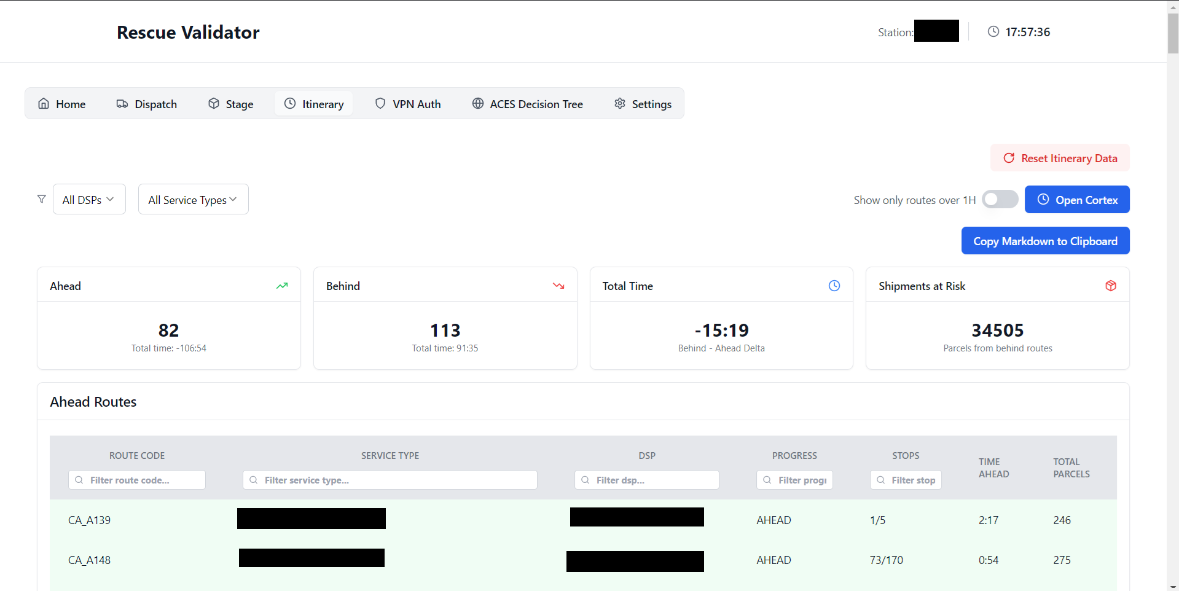Click the Open Cortex button
1179x591 pixels.
[1076, 200]
